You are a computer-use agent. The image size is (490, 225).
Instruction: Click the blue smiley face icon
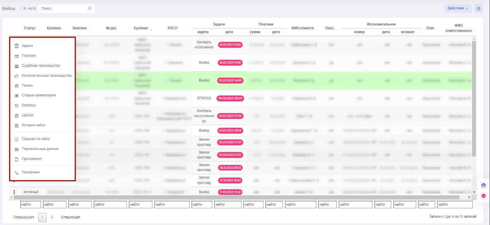click(x=484, y=185)
